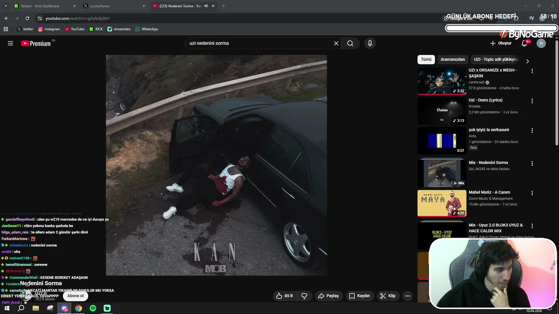The width and height of the screenshot is (559, 314).
Task: Subscribe with Abone ol button
Action: coord(75,296)
